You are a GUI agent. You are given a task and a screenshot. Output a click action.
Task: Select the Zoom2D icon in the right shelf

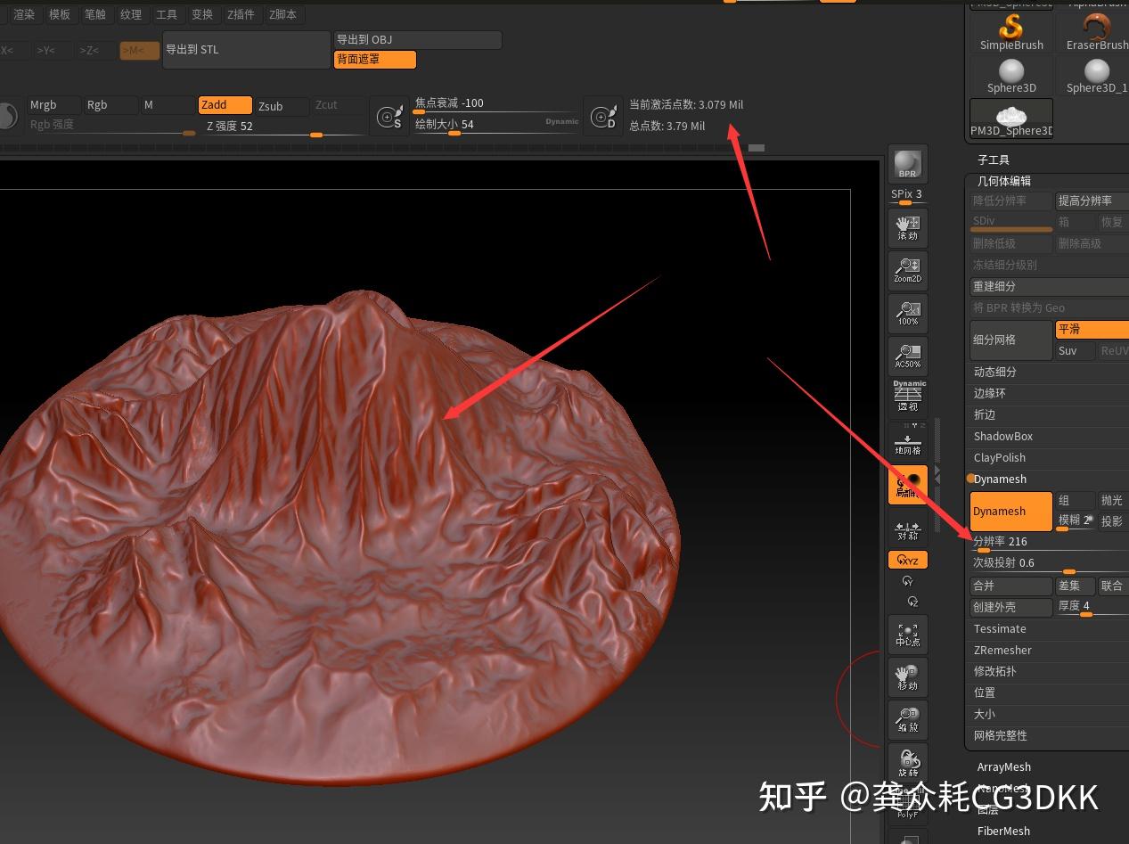pos(907,270)
